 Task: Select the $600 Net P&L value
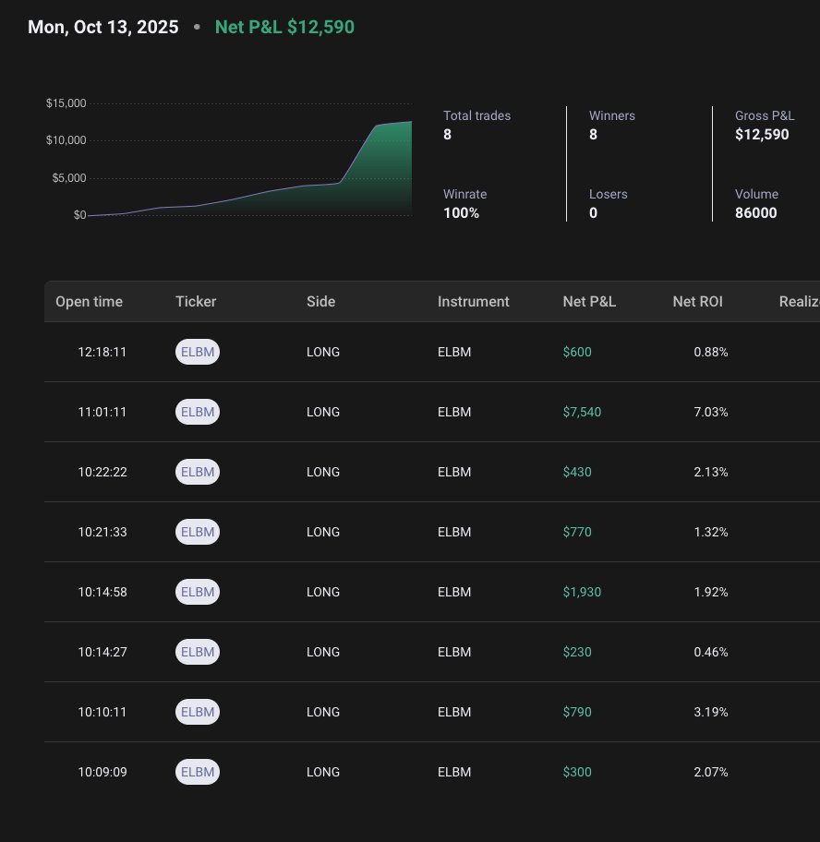577,352
